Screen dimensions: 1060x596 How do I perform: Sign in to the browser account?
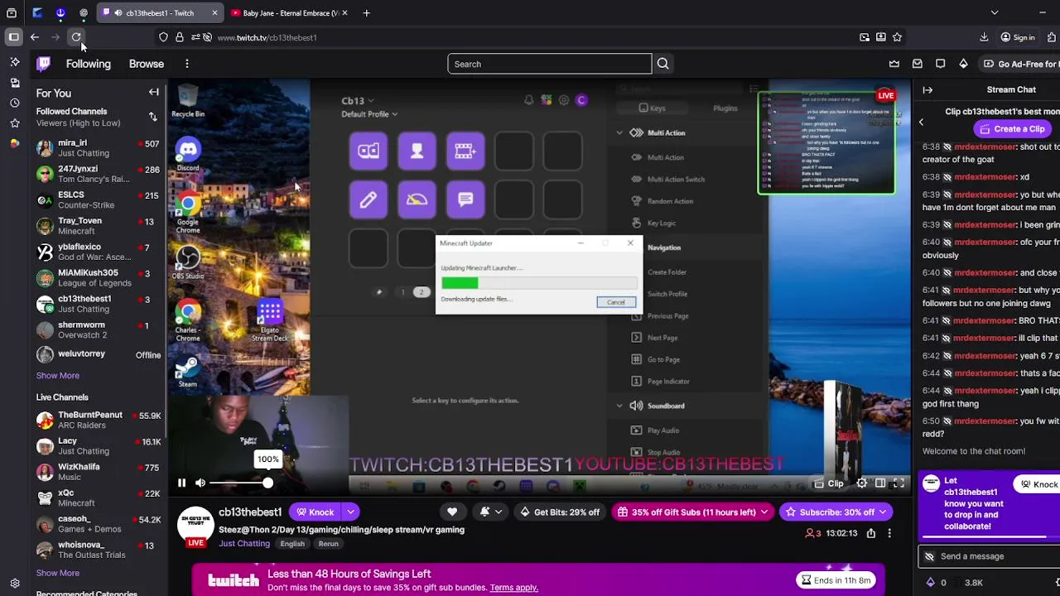click(1018, 37)
